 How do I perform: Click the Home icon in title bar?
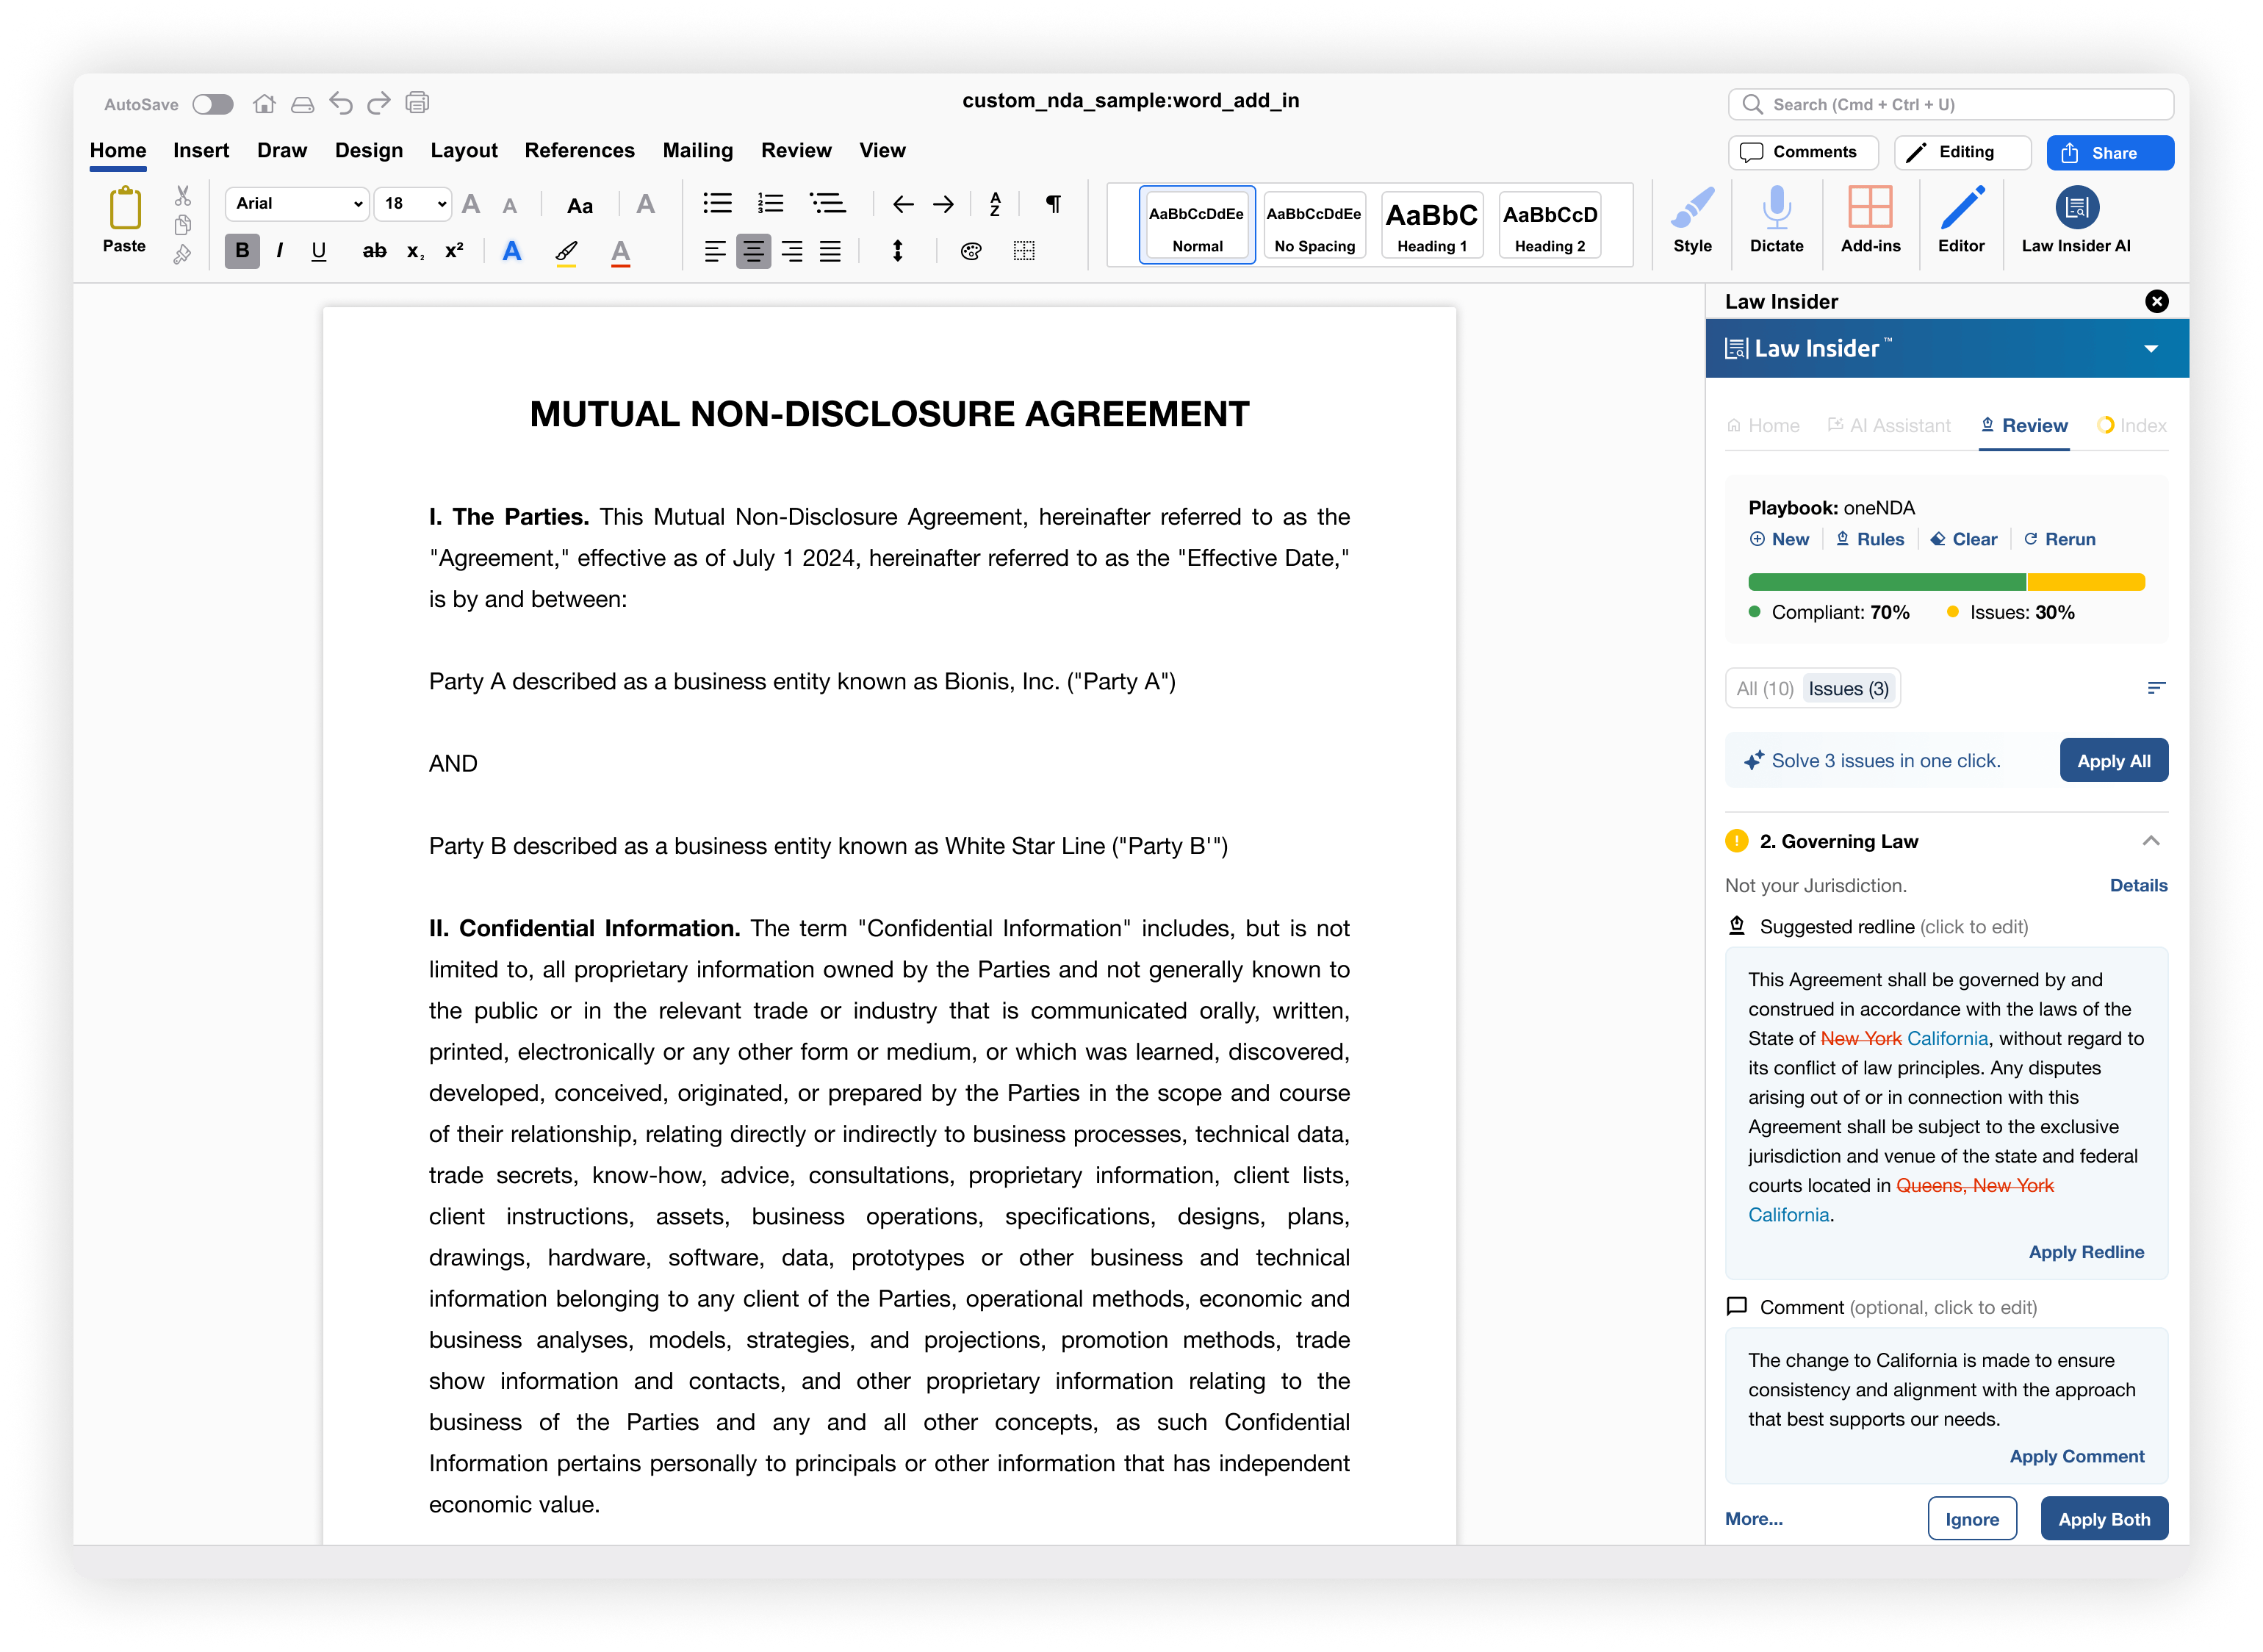pos(264,103)
